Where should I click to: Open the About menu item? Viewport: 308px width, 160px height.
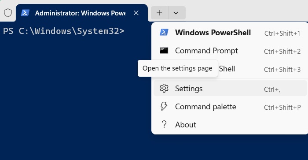pyautogui.click(x=230, y=125)
